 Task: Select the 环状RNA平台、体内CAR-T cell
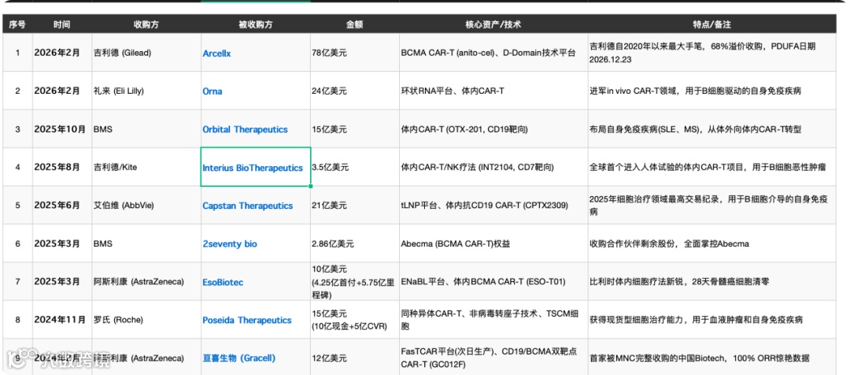tap(493, 91)
